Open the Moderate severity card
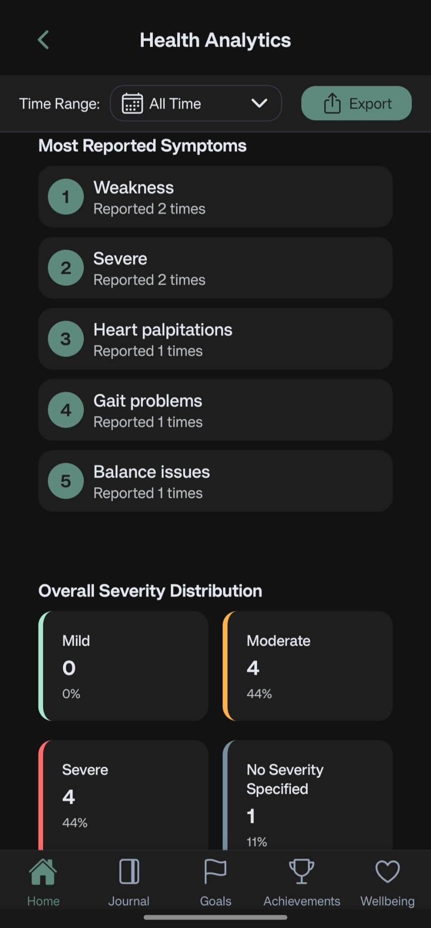The width and height of the screenshot is (431, 928). (x=308, y=666)
